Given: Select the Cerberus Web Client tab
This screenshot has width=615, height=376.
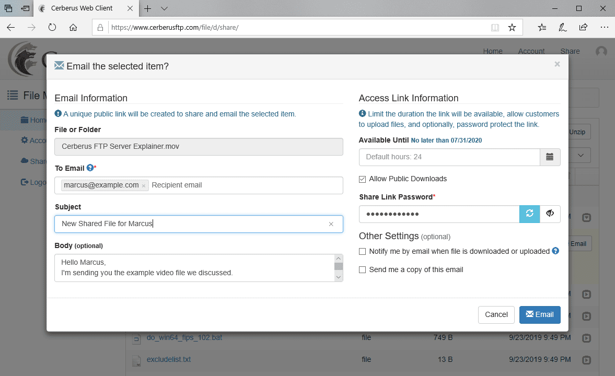Looking at the screenshot, I should (x=84, y=9).
